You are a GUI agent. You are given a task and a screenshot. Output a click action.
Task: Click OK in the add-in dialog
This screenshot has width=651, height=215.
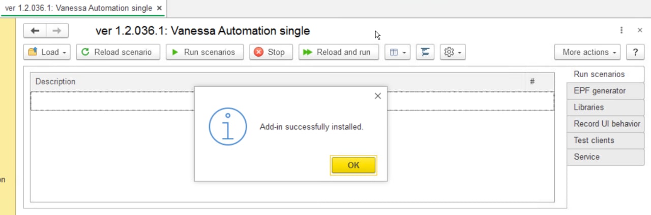pyautogui.click(x=353, y=165)
